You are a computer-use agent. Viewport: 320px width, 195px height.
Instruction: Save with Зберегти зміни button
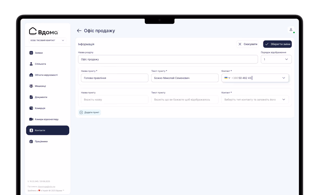point(277,44)
